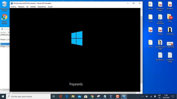The width and height of the screenshot is (177, 99).
Task: Launch Edge from the taskbar
Action: click(67, 97)
